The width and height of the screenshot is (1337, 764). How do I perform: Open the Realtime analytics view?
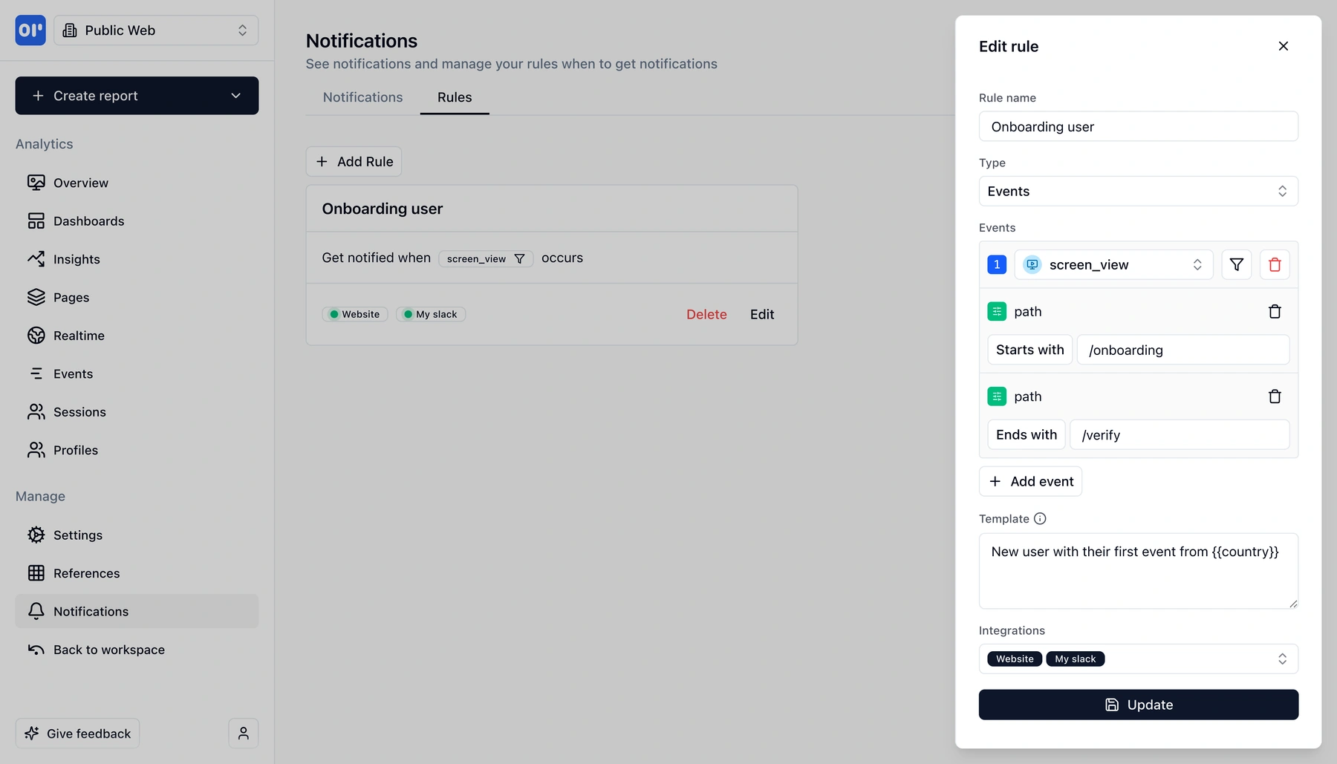tap(79, 335)
